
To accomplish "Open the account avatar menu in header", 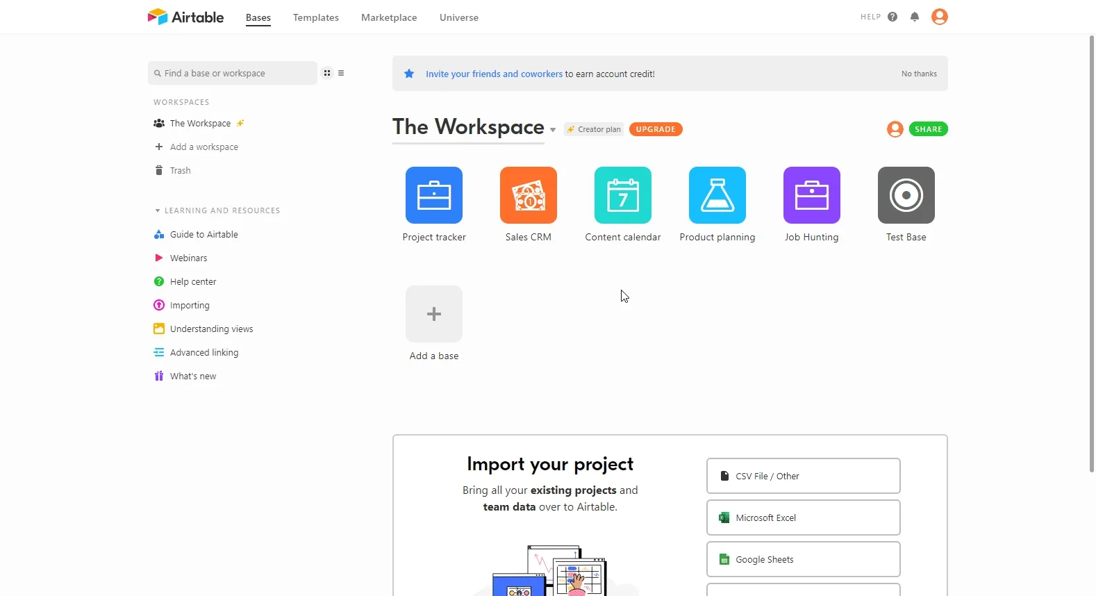I will 940,17.
